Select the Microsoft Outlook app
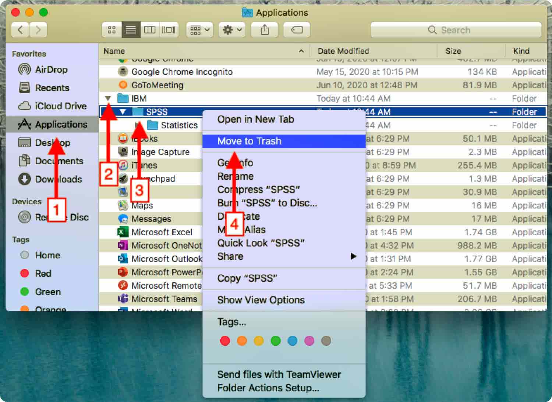 [151, 259]
